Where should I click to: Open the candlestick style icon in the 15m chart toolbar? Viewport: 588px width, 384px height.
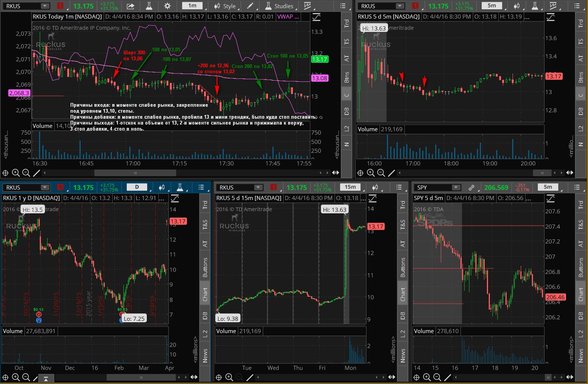click(x=375, y=187)
